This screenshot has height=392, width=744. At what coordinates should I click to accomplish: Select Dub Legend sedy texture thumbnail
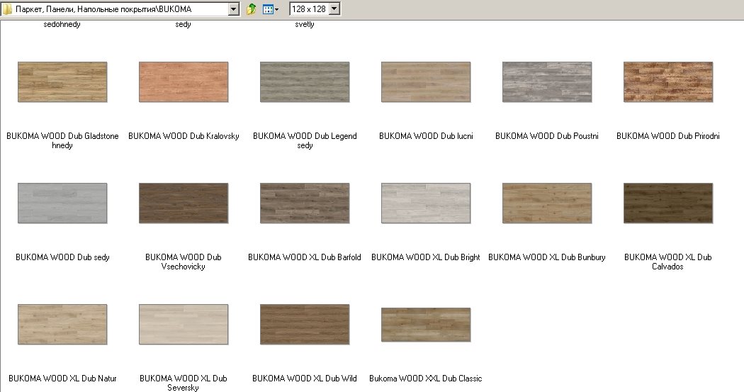click(x=305, y=82)
